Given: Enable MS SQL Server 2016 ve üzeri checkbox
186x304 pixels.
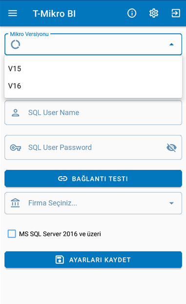Looking at the screenshot, I should point(12,234).
